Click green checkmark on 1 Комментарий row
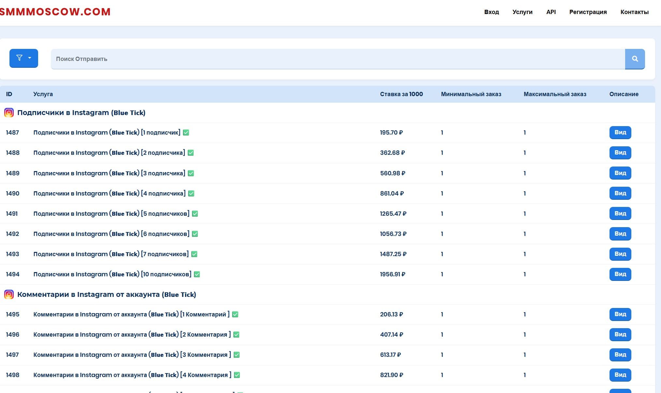 pyautogui.click(x=235, y=314)
